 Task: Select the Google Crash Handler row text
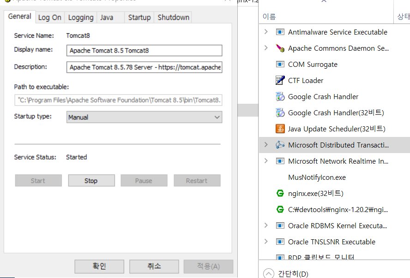323,97
